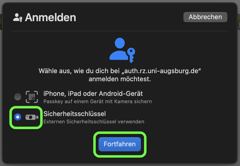Select the iPhone, iPad oder Android-Gerät radio button
This screenshot has width=240, height=166.
pyautogui.click(x=18, y=97)
